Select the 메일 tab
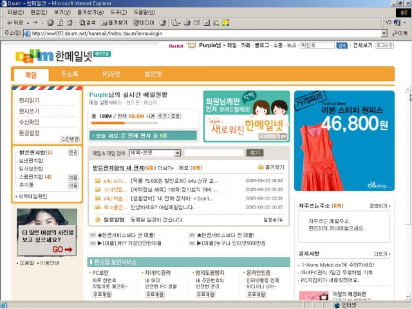Image resolution: width=412 pixels, height=309 pixels. point(32,75)
